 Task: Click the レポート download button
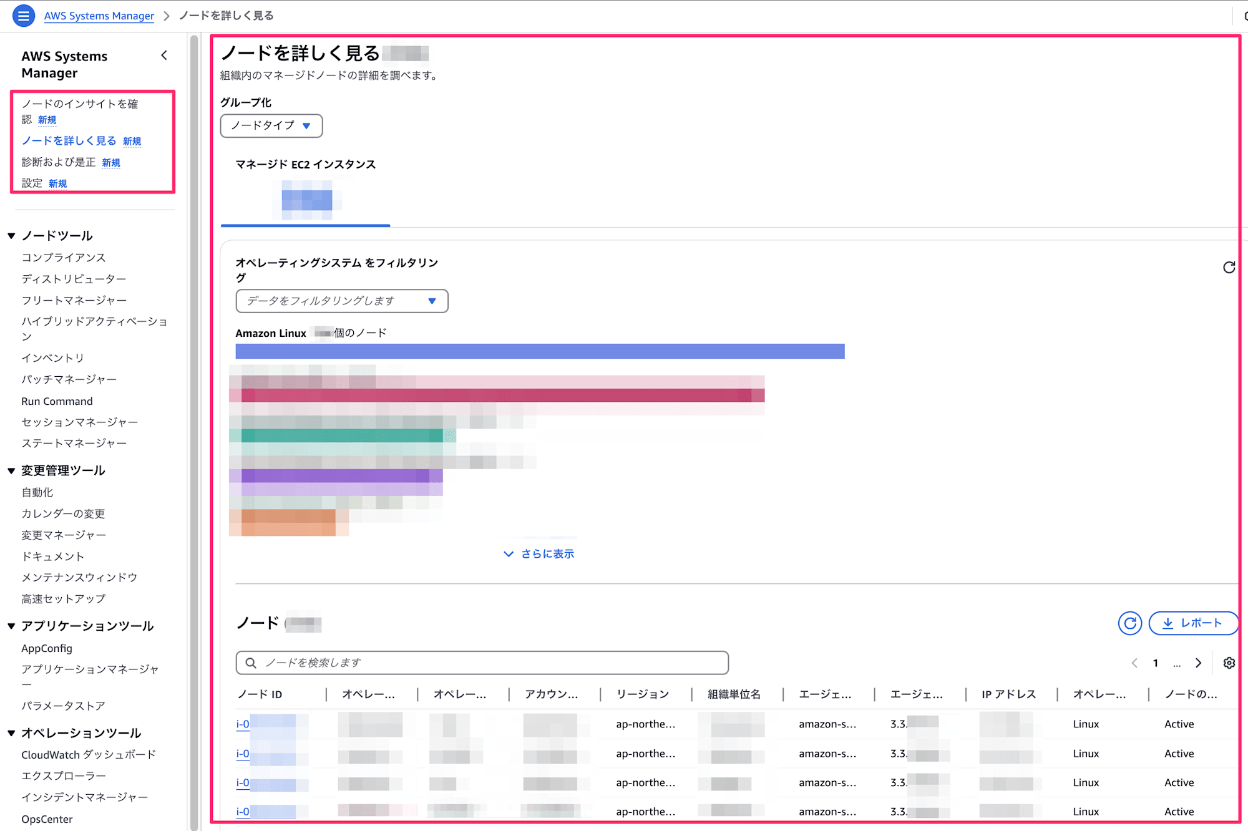(1192, 623)
